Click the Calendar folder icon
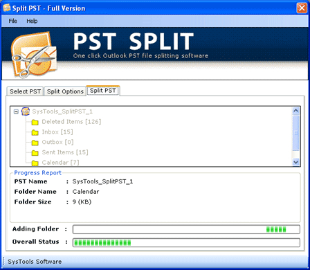Image resolution: width=310 pixels, height=270 pixels. tap(35, 163)
